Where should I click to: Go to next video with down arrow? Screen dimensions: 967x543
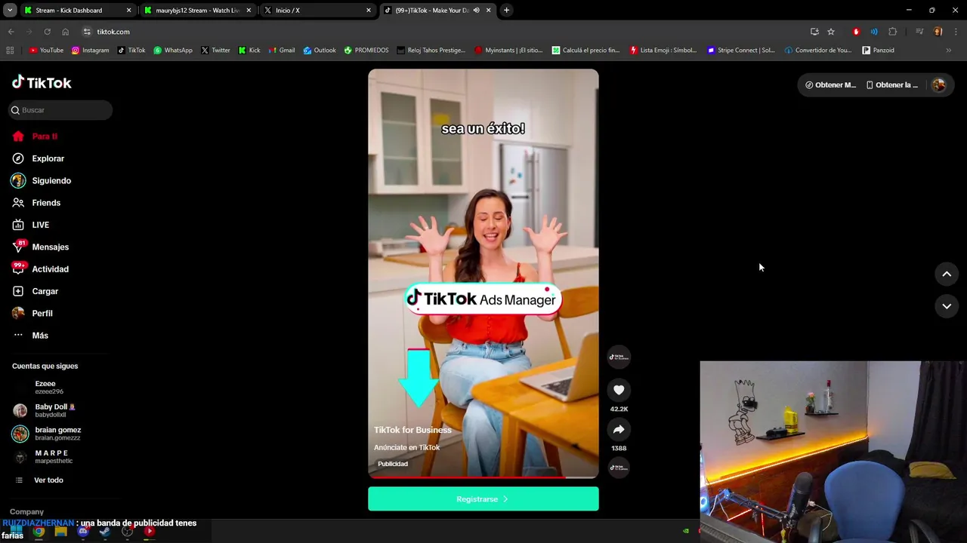[x=947, y=306]
